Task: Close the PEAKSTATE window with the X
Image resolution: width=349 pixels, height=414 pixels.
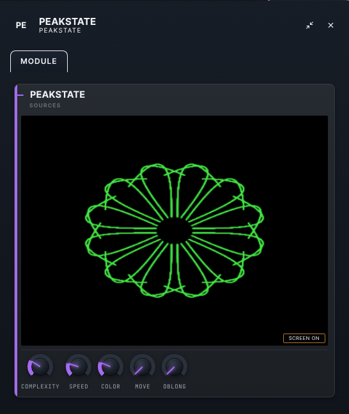Action: 330,26
